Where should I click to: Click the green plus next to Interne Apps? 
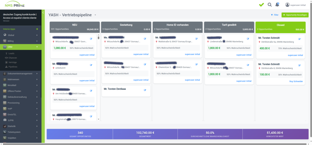(37, 29)
